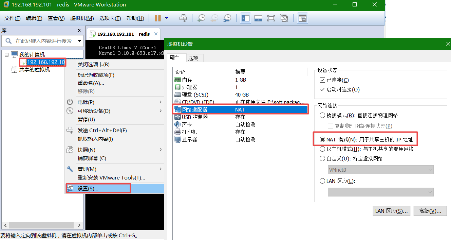Select the 硬盘 (SCSI) device row
451x240 pixels.
(240, 95)
